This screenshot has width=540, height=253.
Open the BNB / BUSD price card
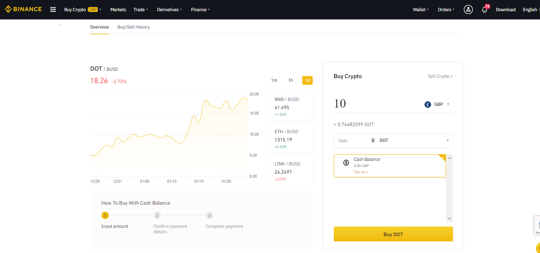(x=291, y=107)
